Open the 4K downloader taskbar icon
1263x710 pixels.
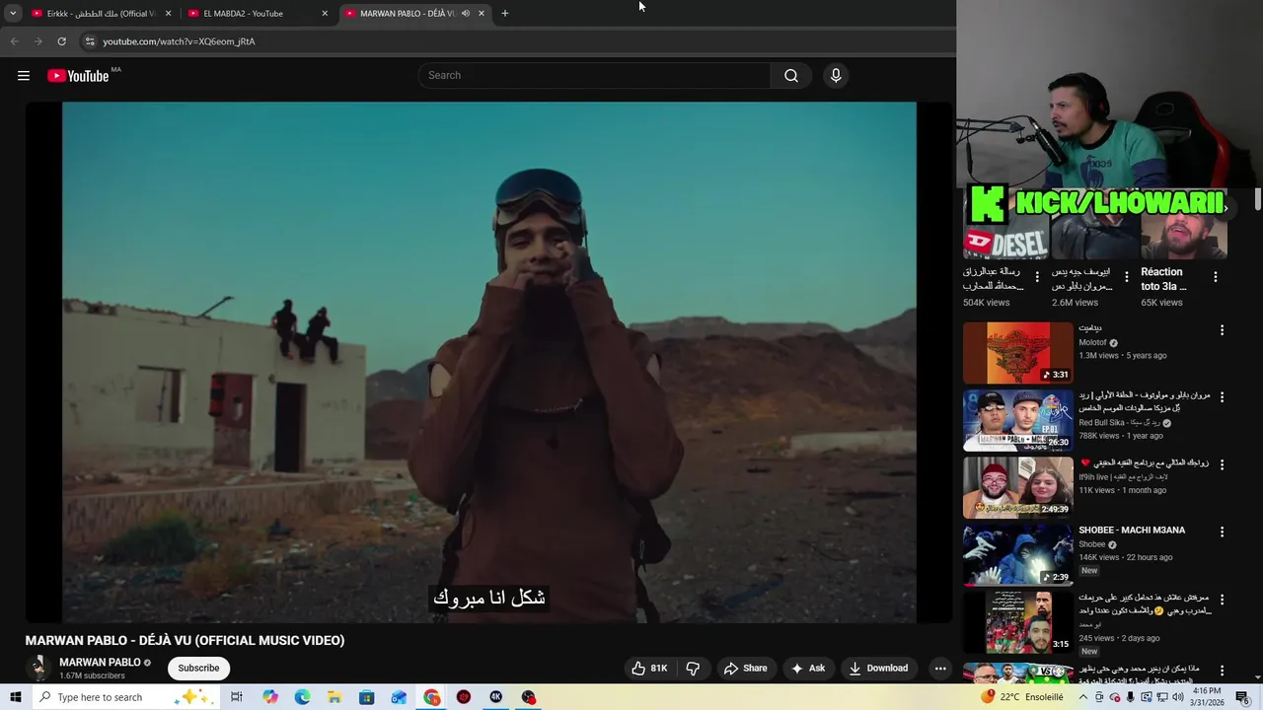point(496,697)
